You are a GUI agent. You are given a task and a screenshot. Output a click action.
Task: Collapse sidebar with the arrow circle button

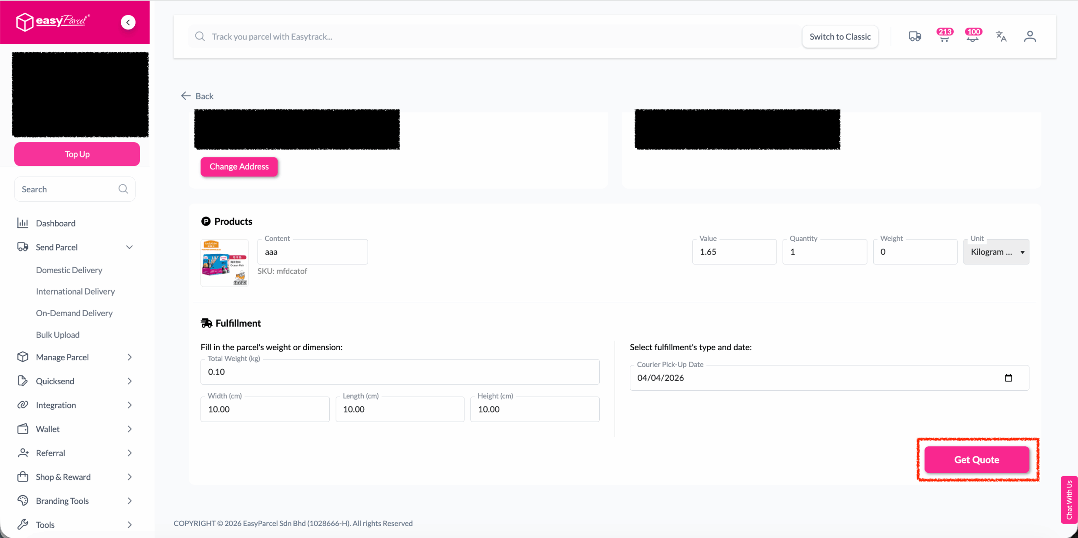[128, 22]
